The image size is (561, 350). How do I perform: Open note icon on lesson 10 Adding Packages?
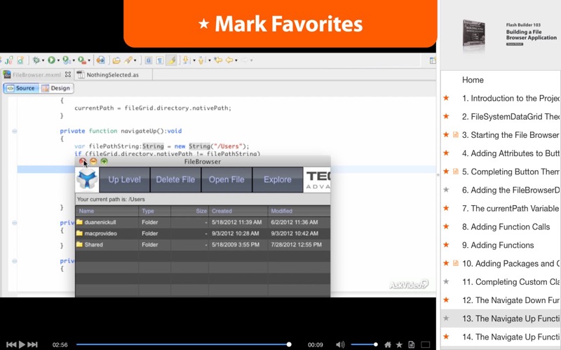455,263
